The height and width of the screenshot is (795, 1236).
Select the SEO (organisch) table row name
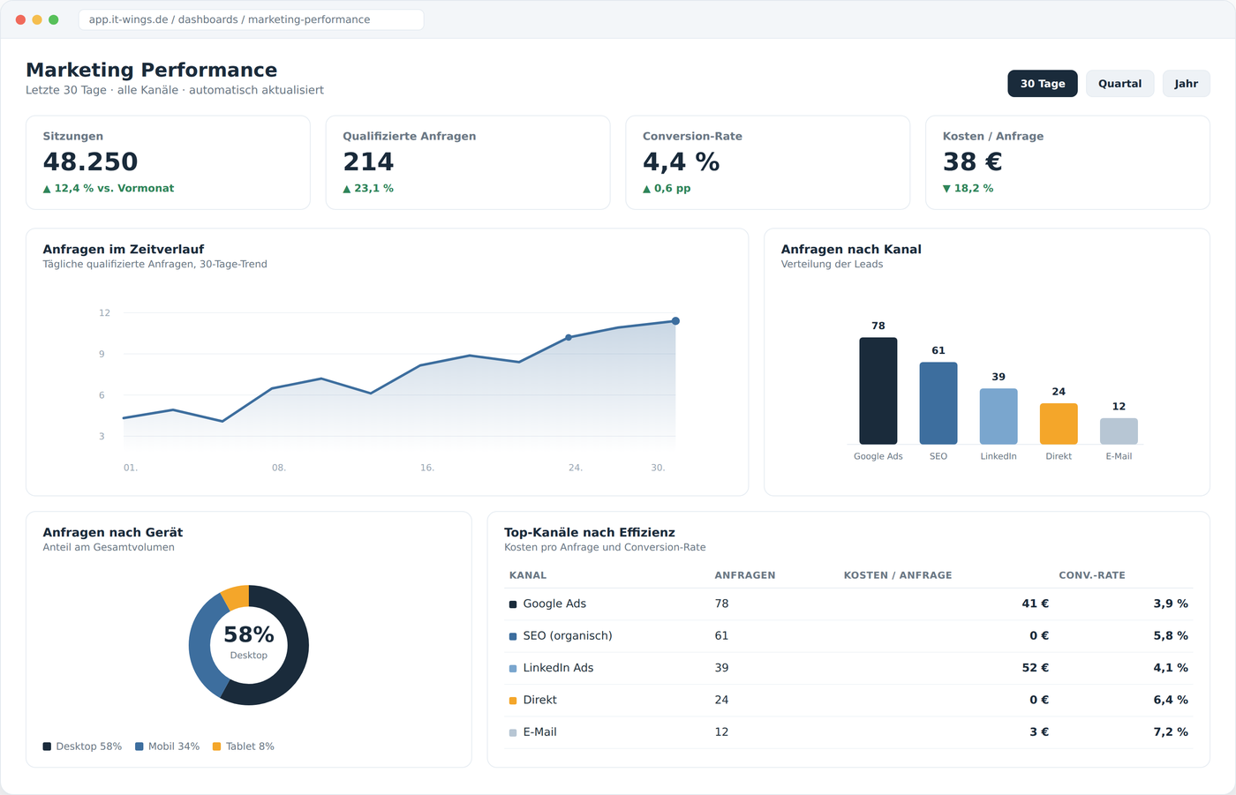(x=568, y=635)
